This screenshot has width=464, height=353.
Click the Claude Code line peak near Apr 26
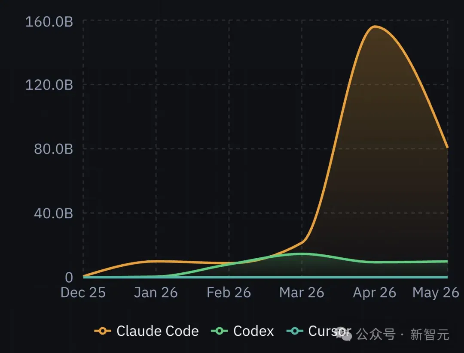[375, 27]
